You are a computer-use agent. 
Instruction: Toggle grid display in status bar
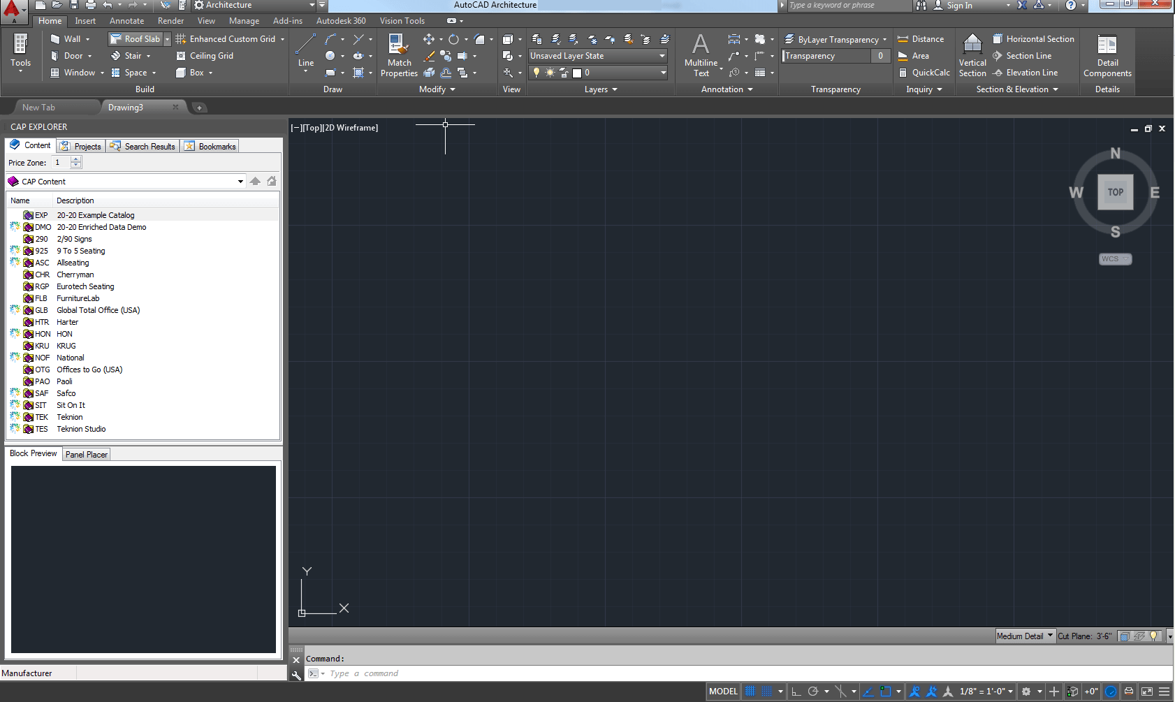(x=750, y=692)
